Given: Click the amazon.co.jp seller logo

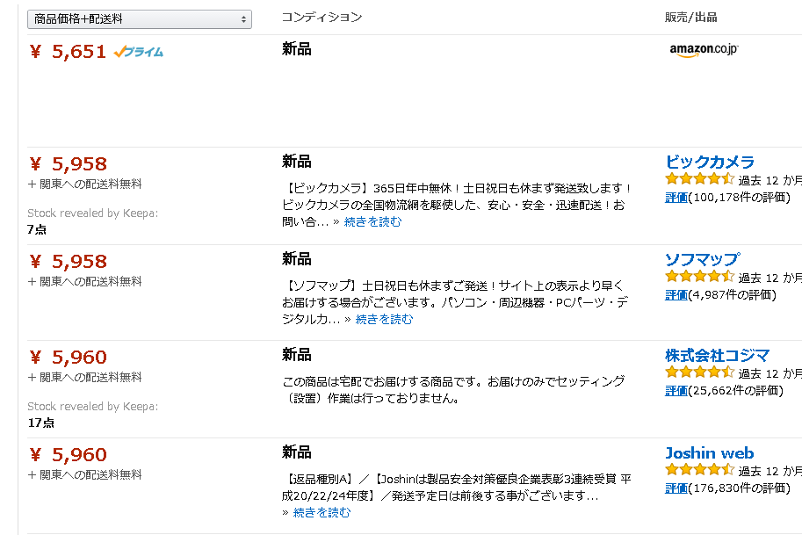Looking at the screenshot, I should [x=704, y=50].
